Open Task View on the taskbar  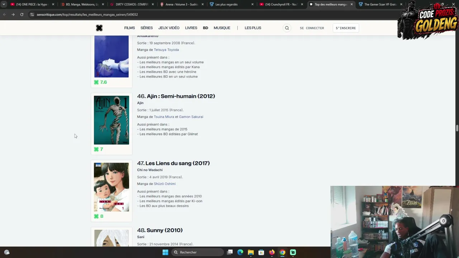point(230,252)
